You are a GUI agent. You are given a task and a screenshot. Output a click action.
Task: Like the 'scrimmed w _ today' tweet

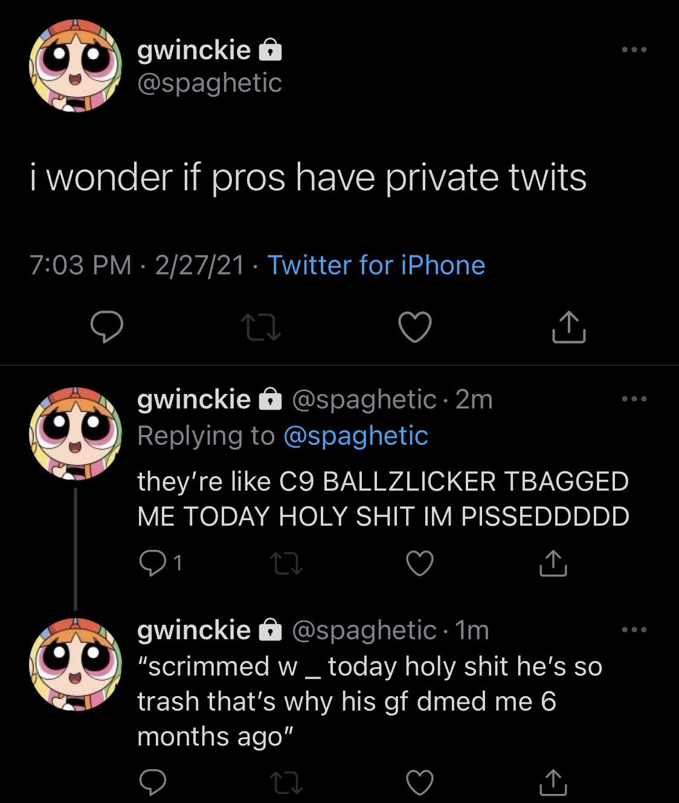click(419, 782)
